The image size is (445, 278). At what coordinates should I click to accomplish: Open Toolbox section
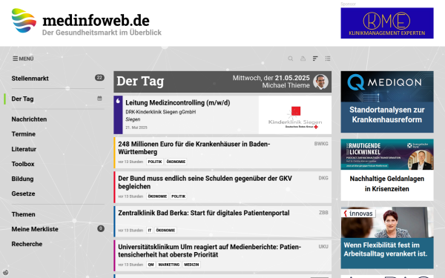click(x=23, y=164)
